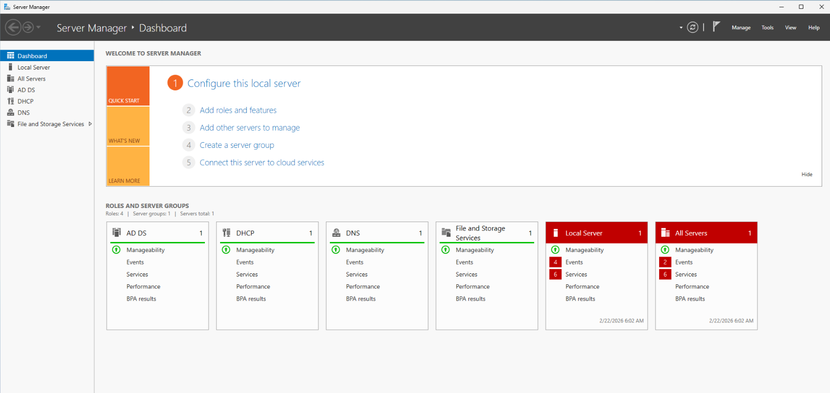This screenshot has width=830, height=393.
Task: Click All Servers Events red badge 2
Action: (x=665, y=262)
